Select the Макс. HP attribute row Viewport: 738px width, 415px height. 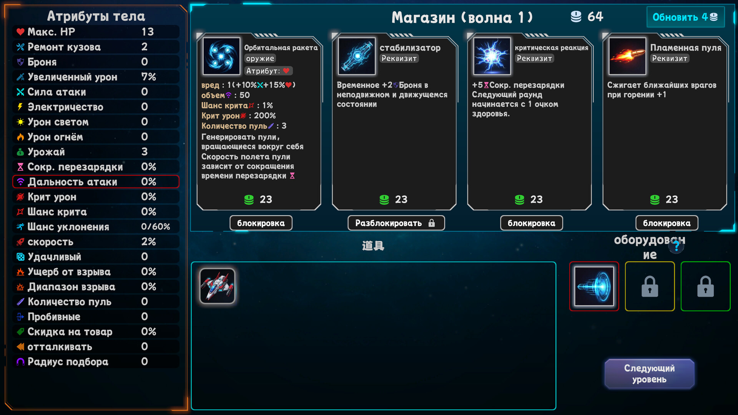pos(96,32)
